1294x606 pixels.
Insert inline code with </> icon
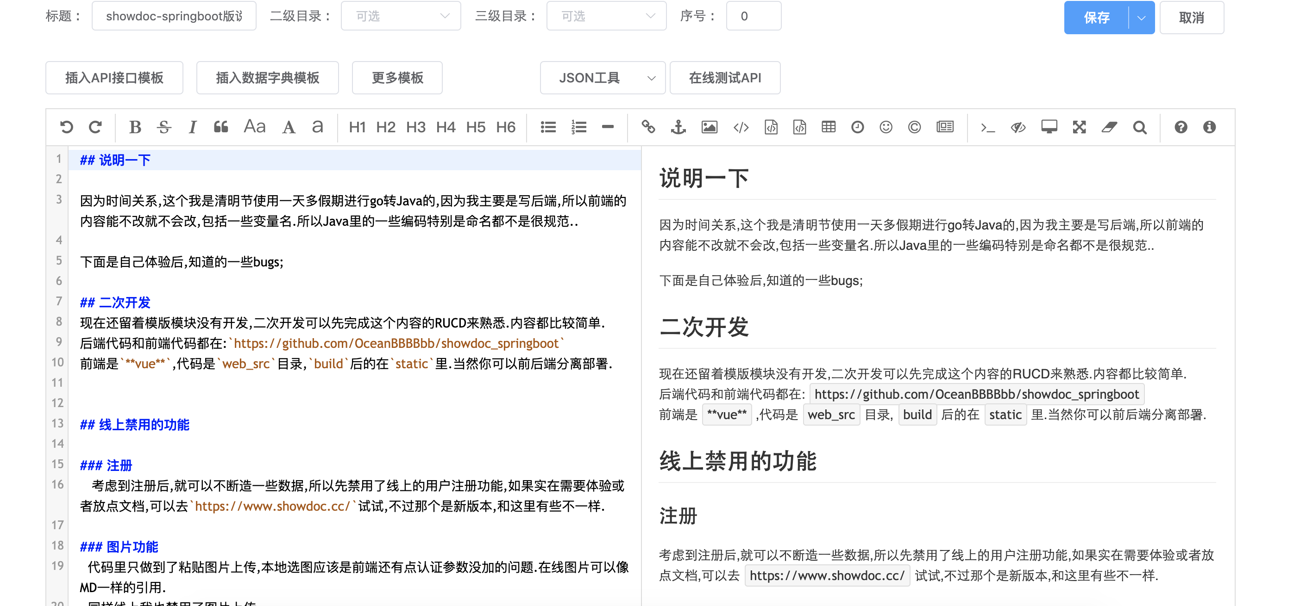pos(741,127)
